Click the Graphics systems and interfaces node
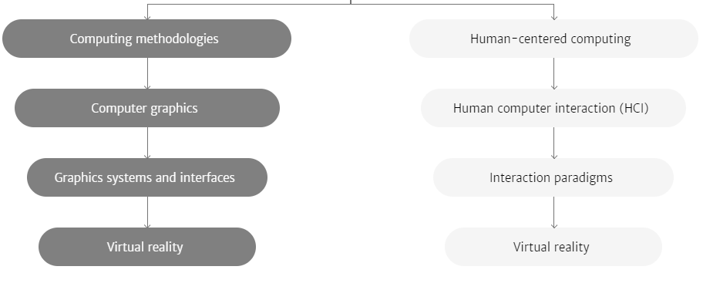The image size is (703, 290). tap(147, 177)
